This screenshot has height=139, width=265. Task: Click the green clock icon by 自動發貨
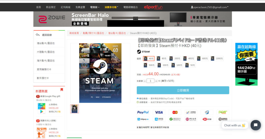tap(138, 102)
